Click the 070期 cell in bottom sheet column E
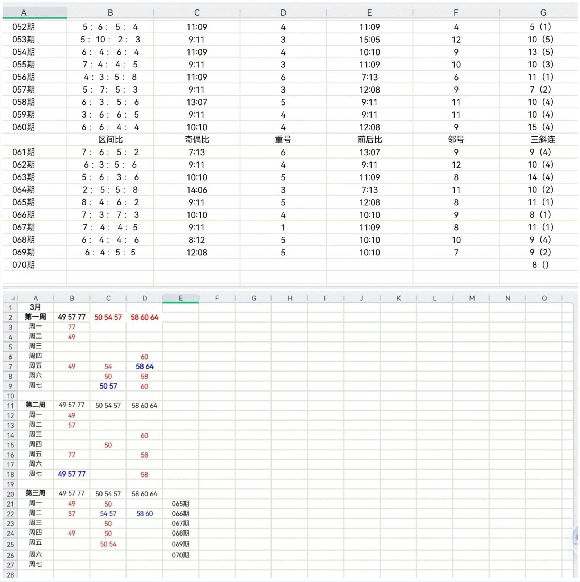Image resolution: width=580 pixels, height=582 pixels. [x=181, y=555]
